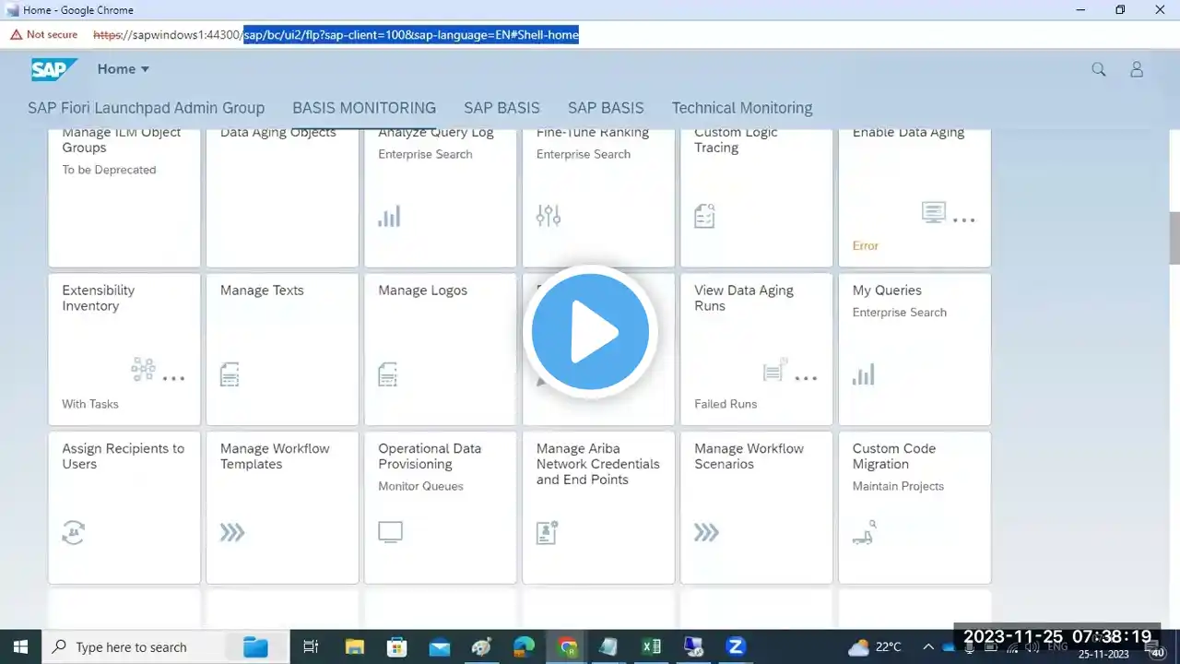Click the Failed Runs status text

(x=726, y=404)
